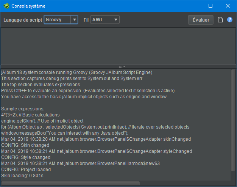Screen dimensions: 237x187
Task: Click the log line ending 'styleChanged'
Action: point(97,151)
